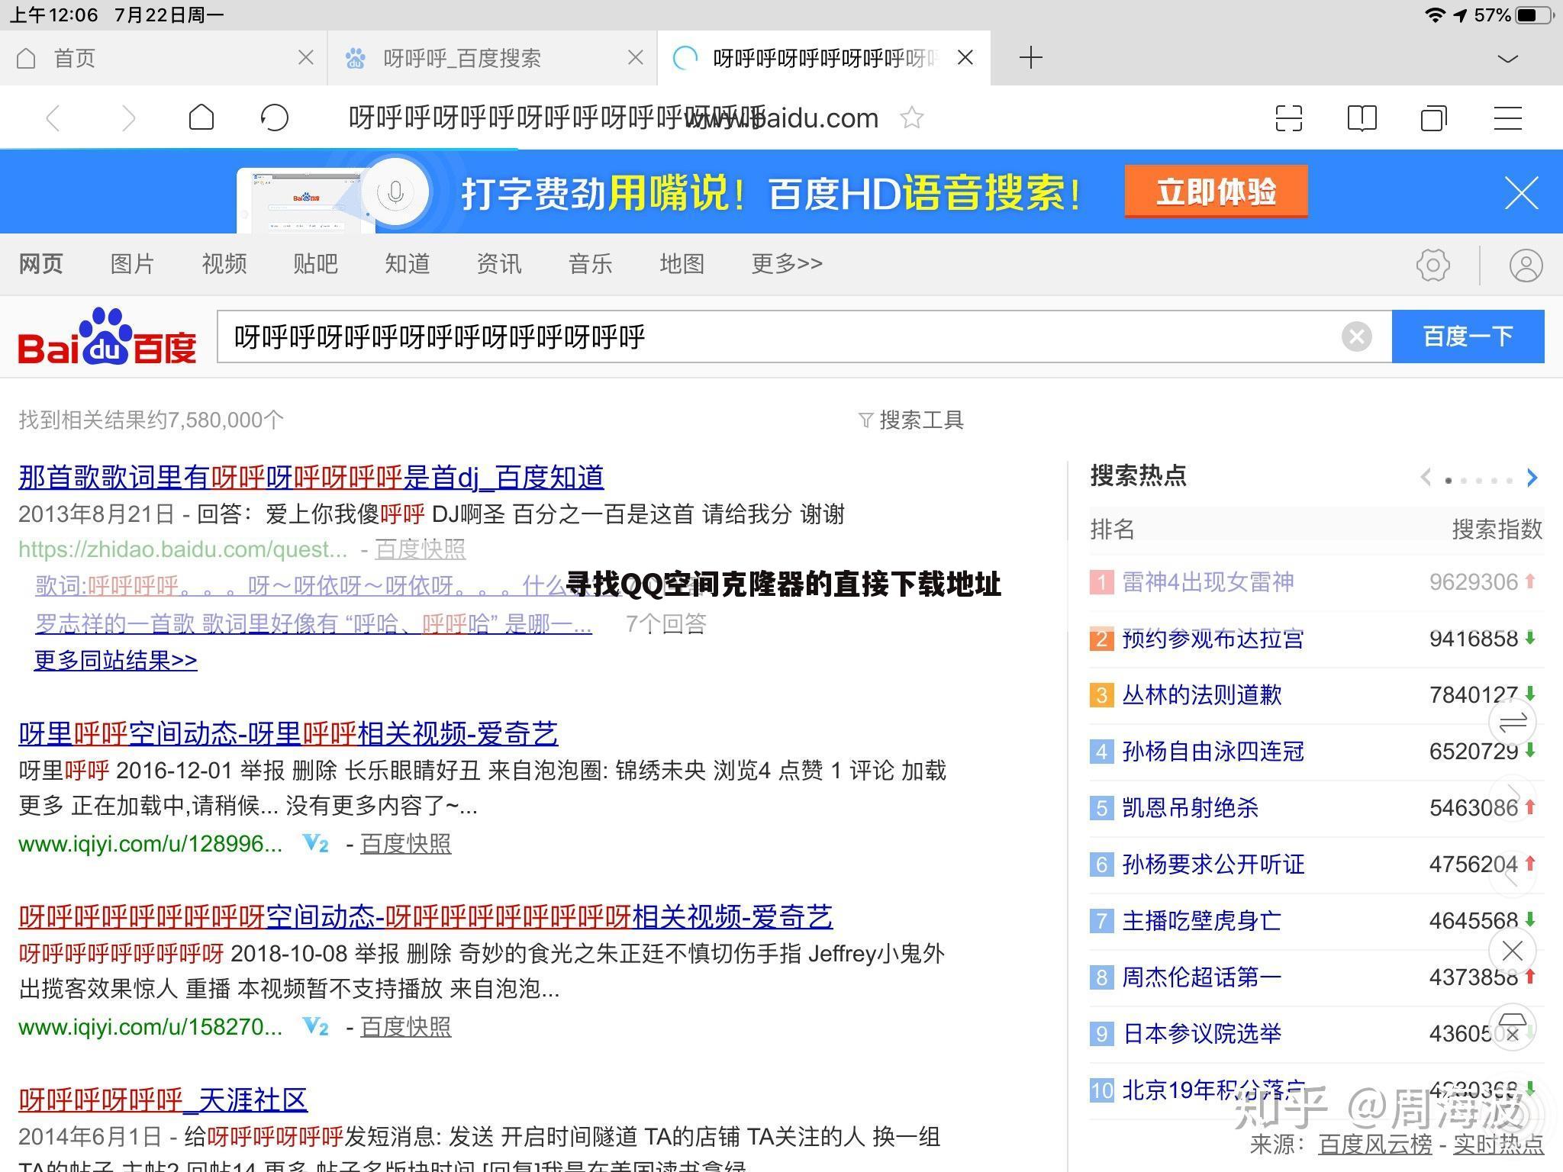Screen dimensions: 1563x1172
Task: Switch to the 首页 tab
Action: coord(163,58)
